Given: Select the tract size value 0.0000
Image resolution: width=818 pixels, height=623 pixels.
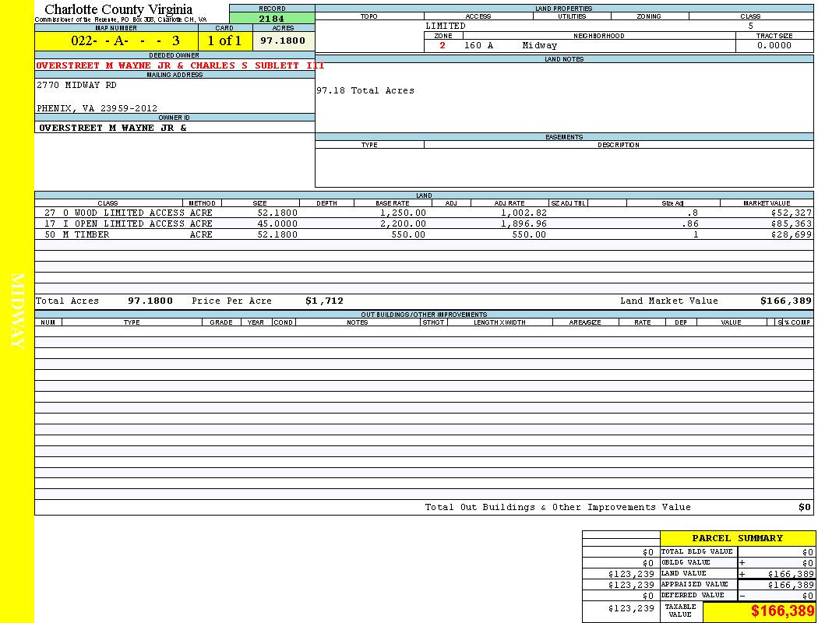Looking at the screenshot, I should [x=774, y=46].
